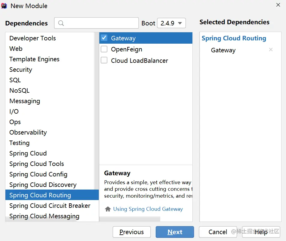The height and width of the screenshot is (241, 286).
Task: Click the horizontal scrollbar under the description
Action: (x=130, y=219)
